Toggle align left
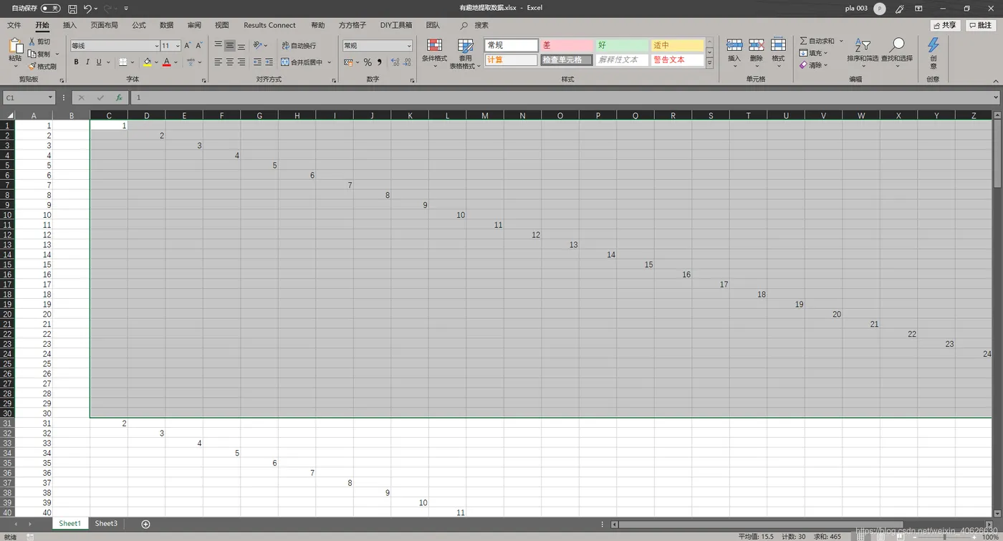 [218, 62]
